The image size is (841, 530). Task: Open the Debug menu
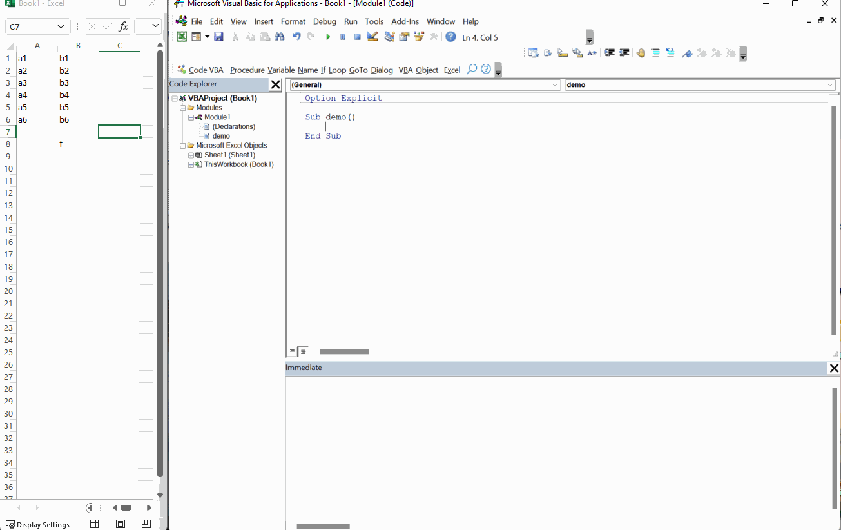[325, 21]
